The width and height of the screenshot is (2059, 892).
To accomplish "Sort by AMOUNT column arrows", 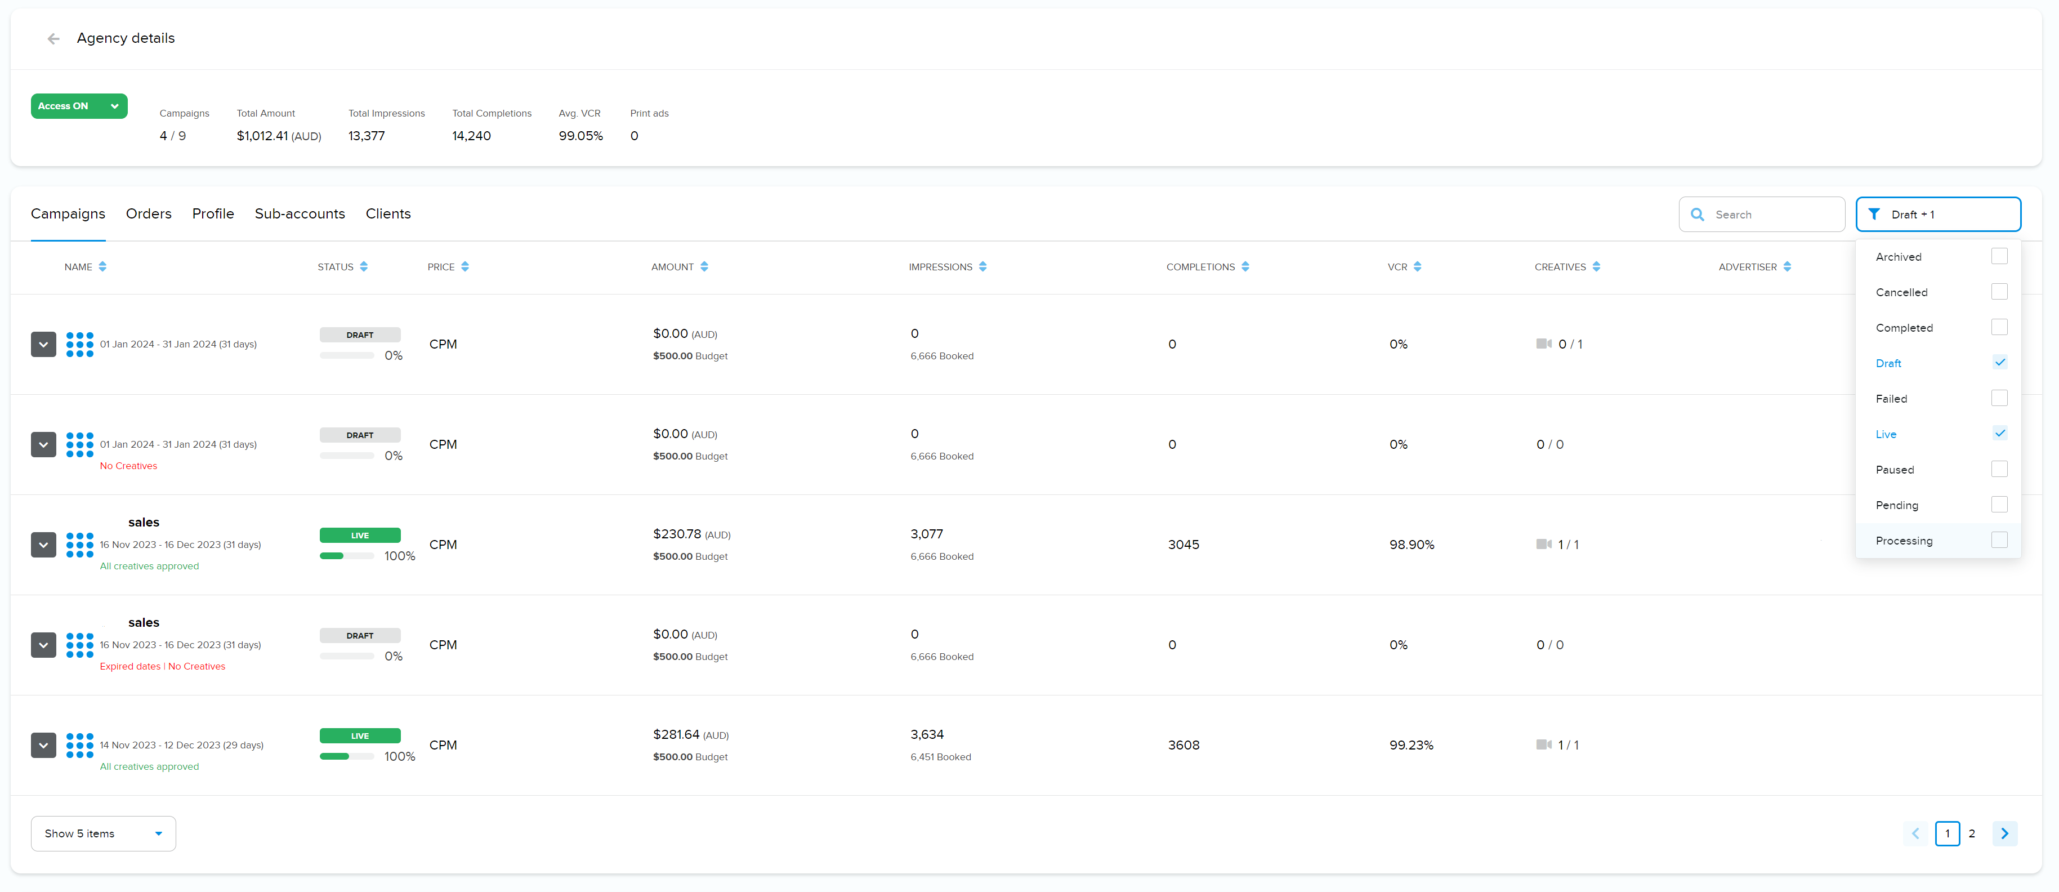I will tap(704, 267).
